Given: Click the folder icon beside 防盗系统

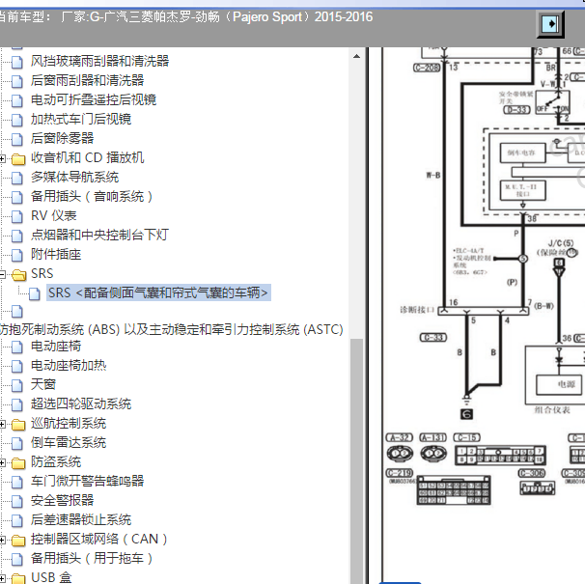Looking at the screenshot, I should click(x=18, y=463).
